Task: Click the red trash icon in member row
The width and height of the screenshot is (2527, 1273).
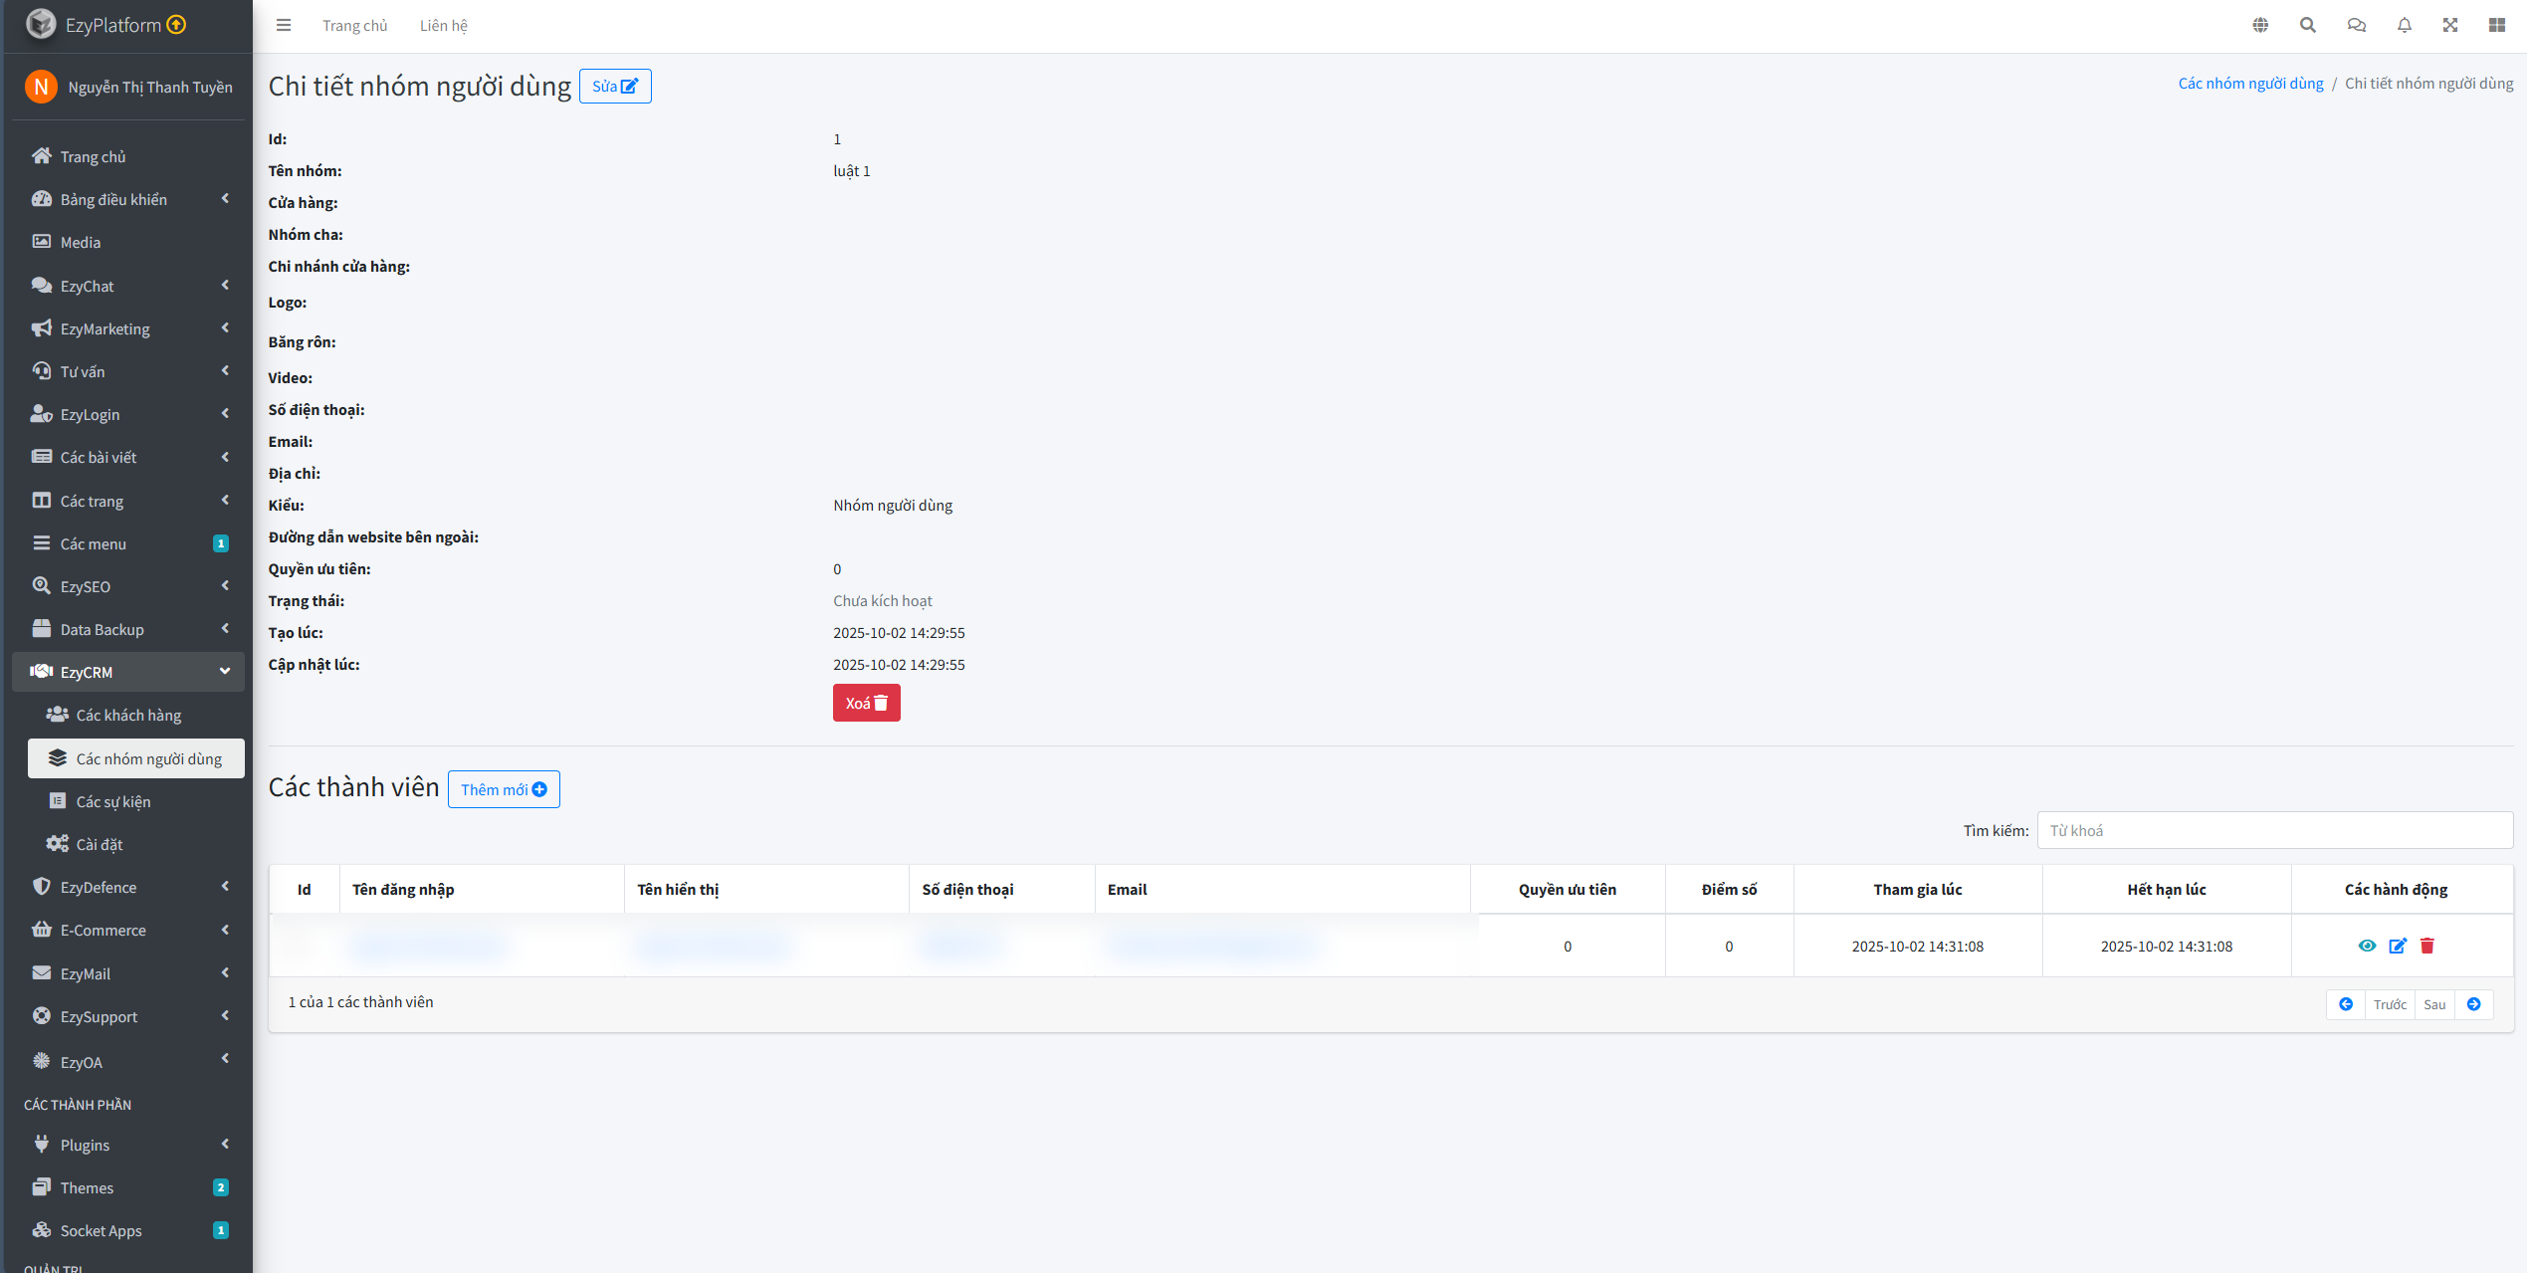Action: (2426, 946)
